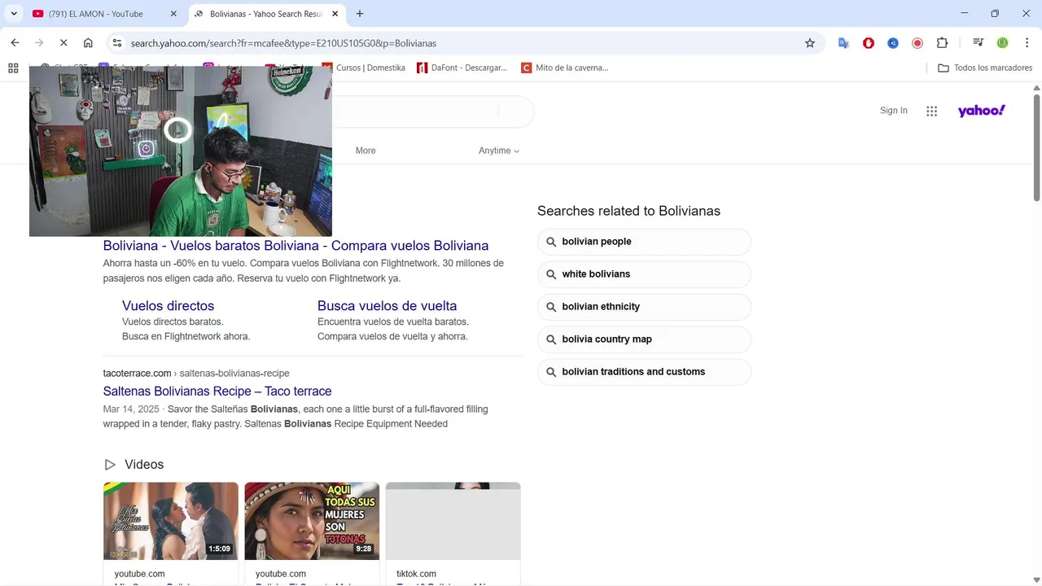This screenshot has height=586, width=1042.
Task: Click the tacoterrace.com source URL
Action: (196, 374)
